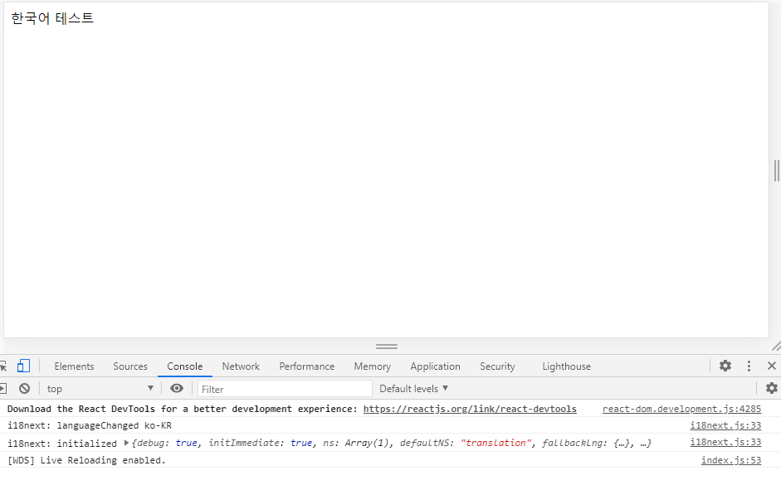
Task: Open the Application tab
Action: coord(436,366)
